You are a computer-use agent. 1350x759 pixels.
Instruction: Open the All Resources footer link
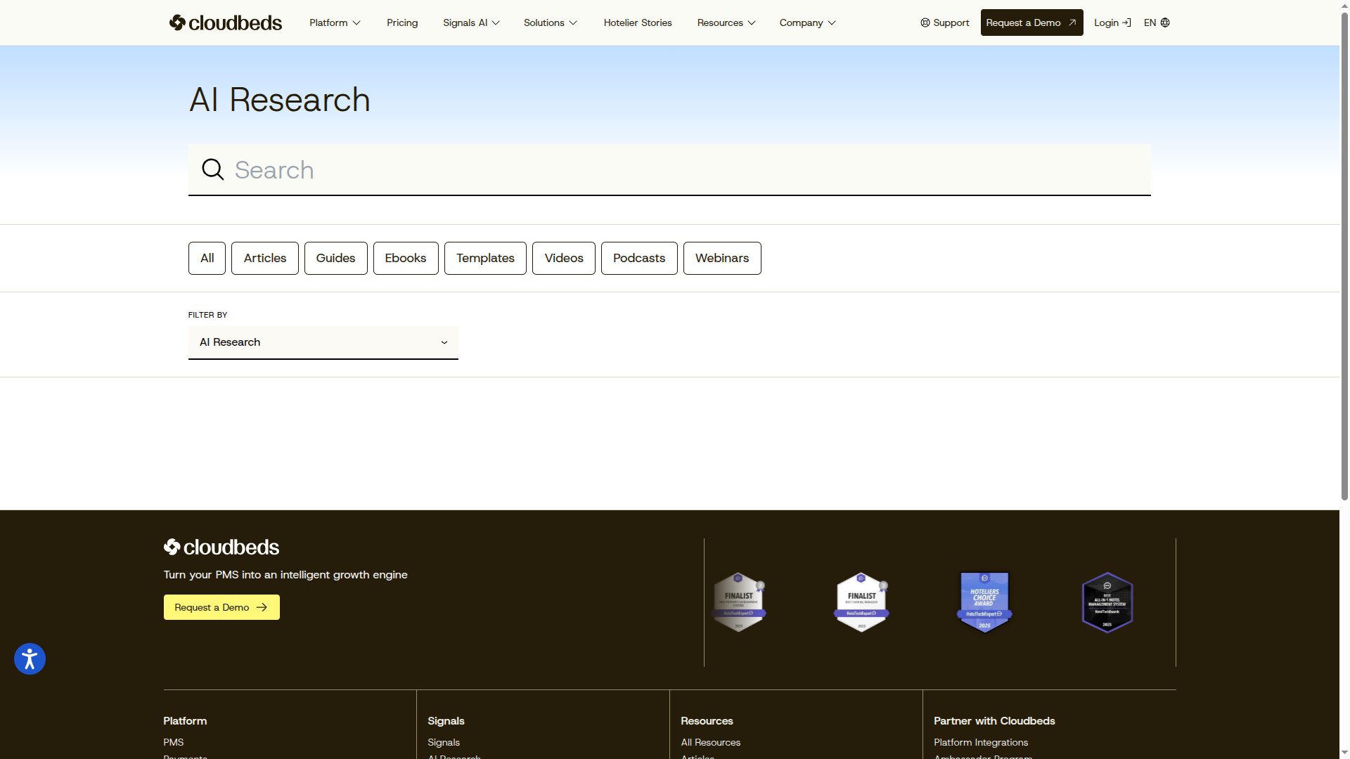[710, 742]
